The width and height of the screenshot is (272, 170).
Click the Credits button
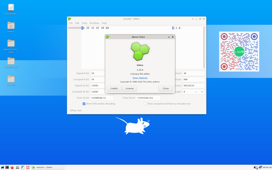click(114, 88)
